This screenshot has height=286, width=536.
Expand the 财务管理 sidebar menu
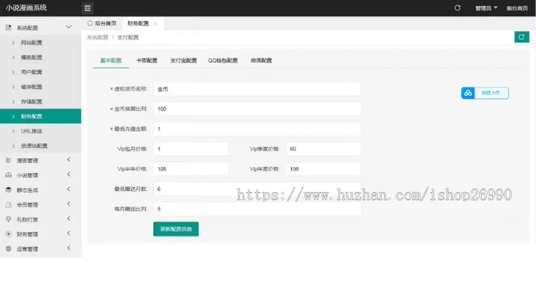(68, 234)
